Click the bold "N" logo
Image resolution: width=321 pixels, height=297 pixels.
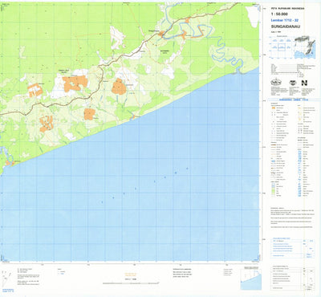coord(304,83)
